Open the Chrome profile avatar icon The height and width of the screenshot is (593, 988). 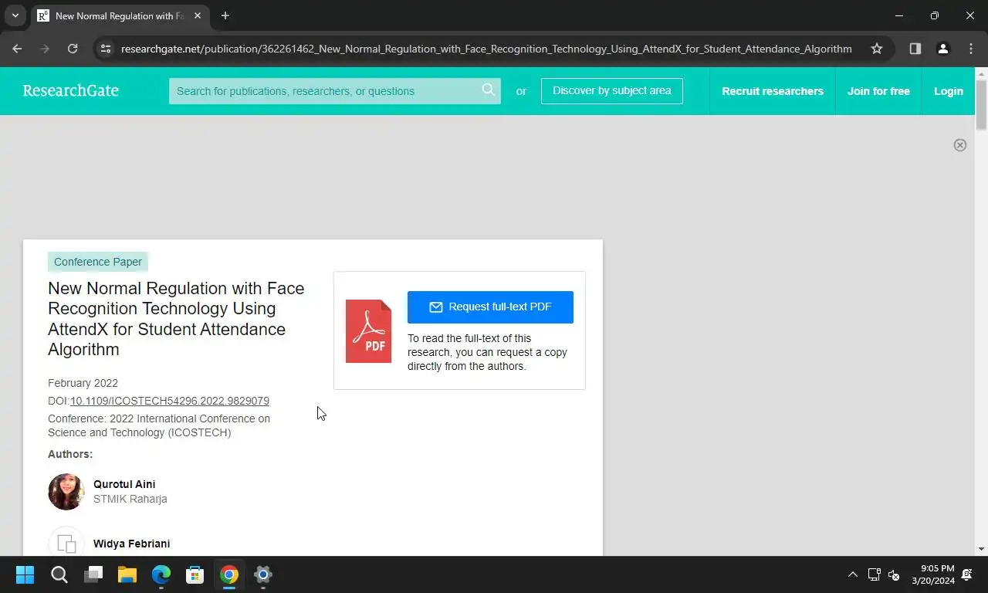pyautogui.click(x=942, y=49)
